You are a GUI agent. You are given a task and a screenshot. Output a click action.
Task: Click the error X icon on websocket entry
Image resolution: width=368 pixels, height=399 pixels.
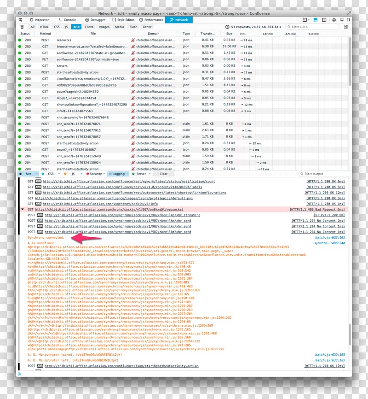tap(23, 210)
